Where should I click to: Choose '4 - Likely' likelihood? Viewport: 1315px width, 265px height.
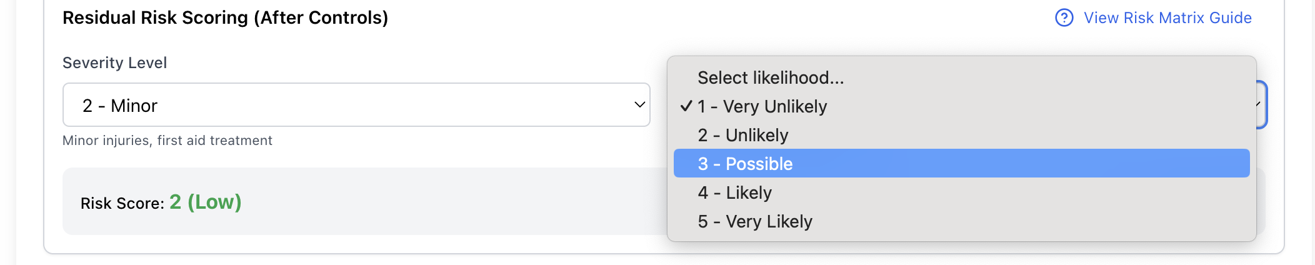(x=734, y=192)
